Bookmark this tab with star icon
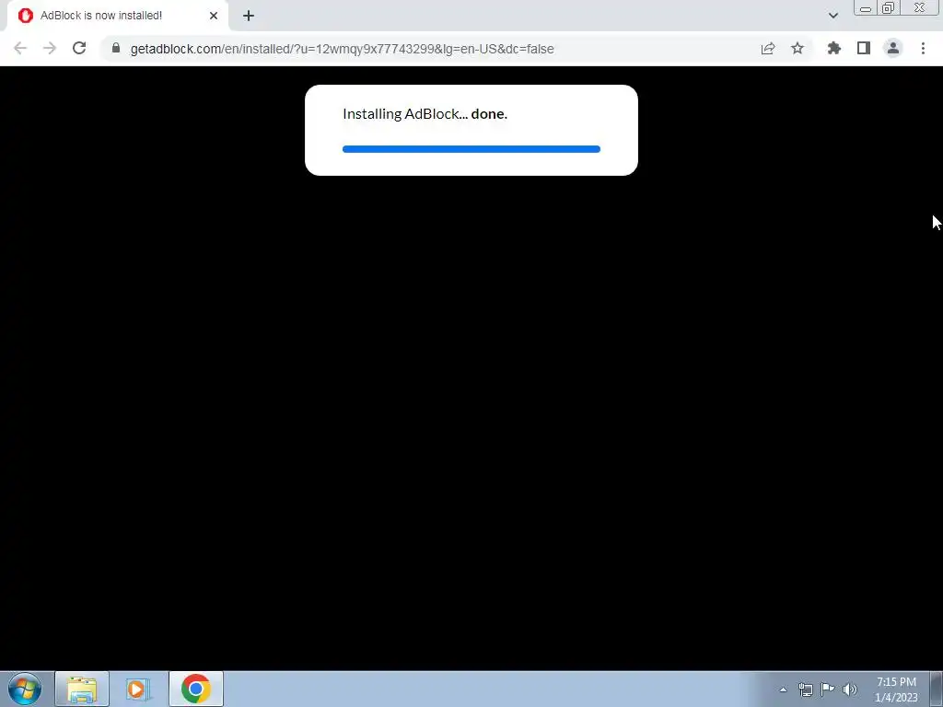 point(797,48)
